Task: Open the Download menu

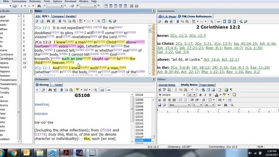Action: pyautogui.click(x=71, y=1)
